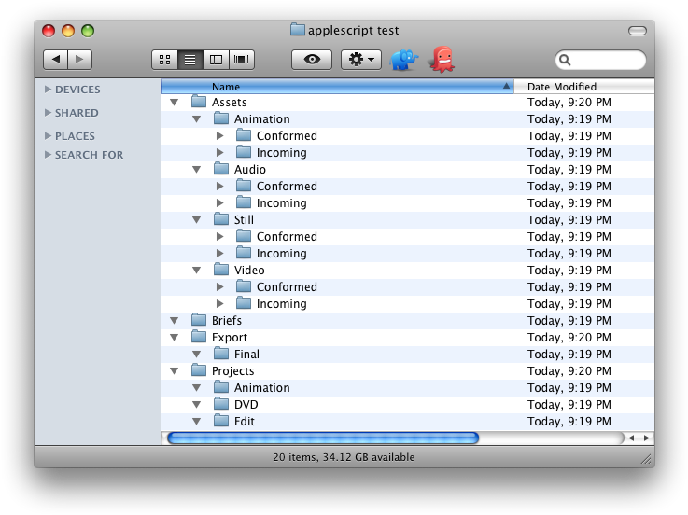
Task: Expand the SEARCH FOR sidebar section
Action: (48, 155)
